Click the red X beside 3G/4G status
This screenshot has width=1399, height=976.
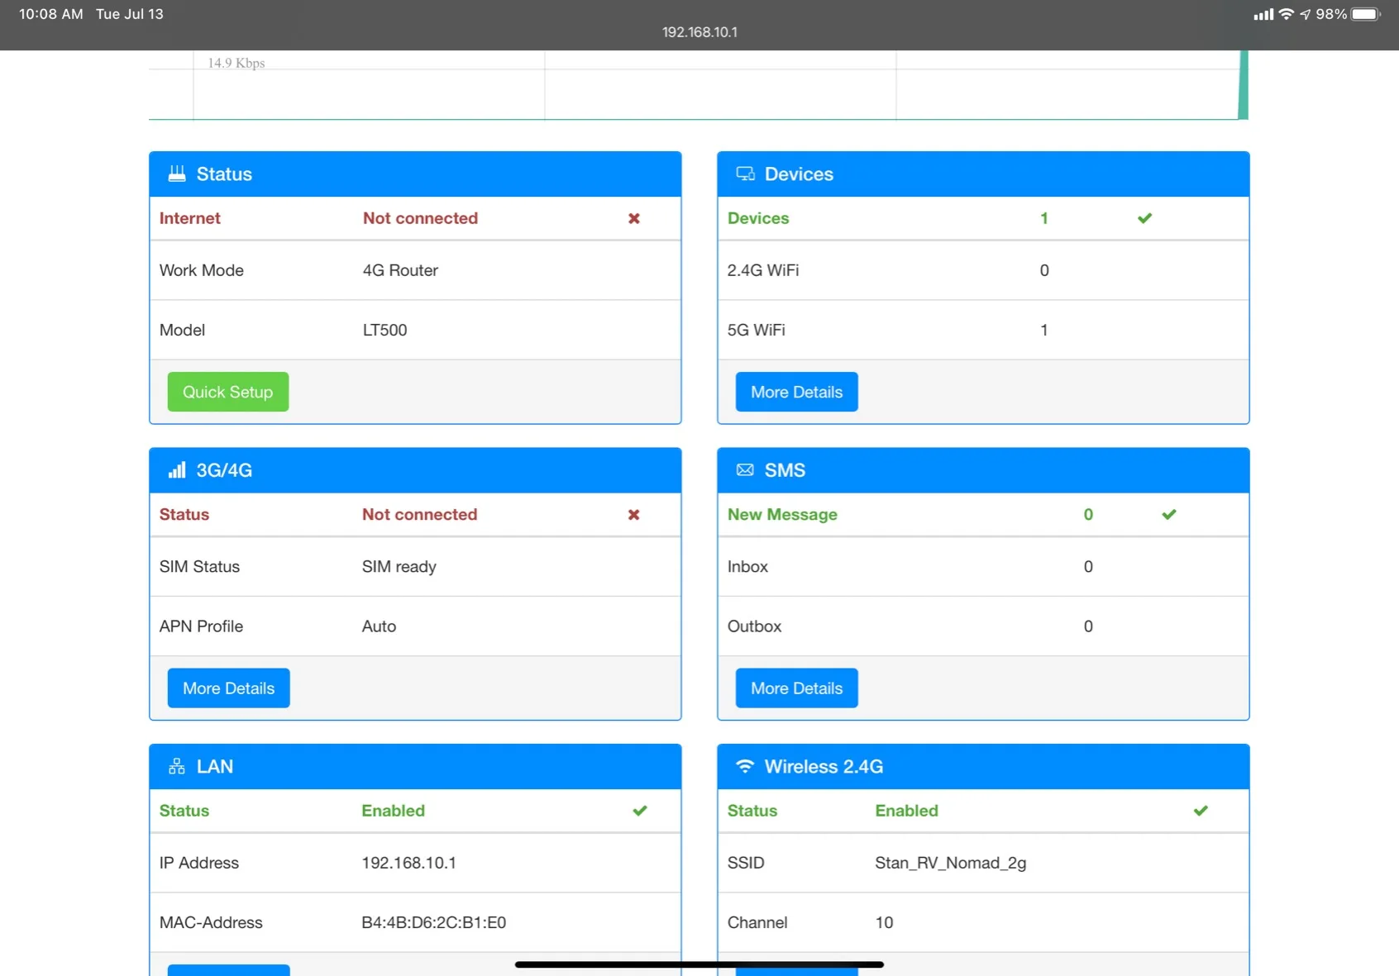pyautogui.click(x=634, y=514)
